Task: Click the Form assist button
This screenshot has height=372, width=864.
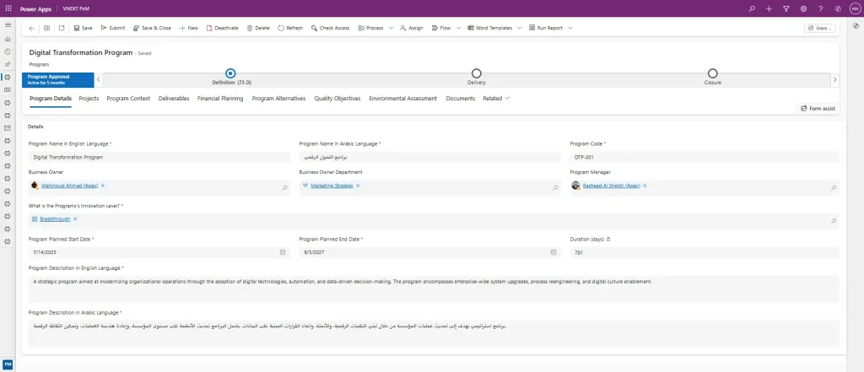Action: tap(818, 108)
